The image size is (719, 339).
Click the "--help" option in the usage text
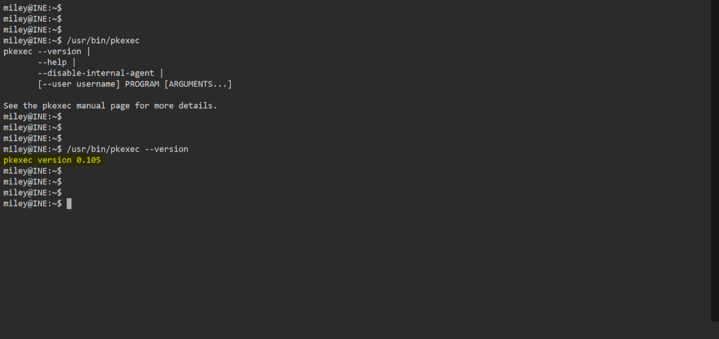coord(52,62)
